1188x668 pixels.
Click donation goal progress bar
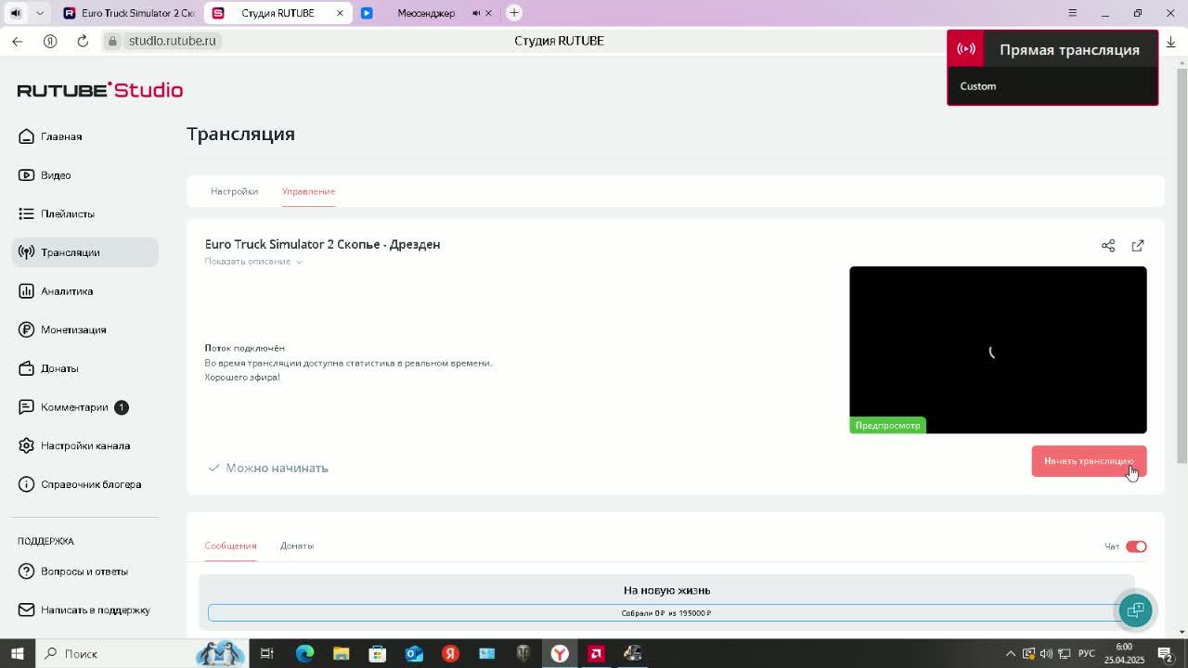coord(666,613)
